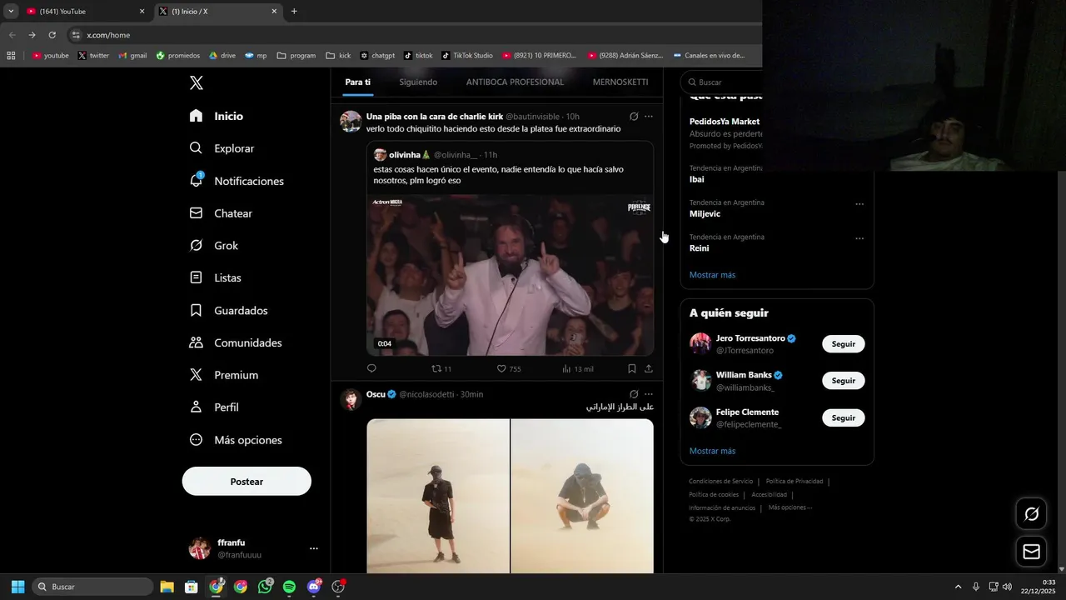Close the Inicio / X browser tab
The image size is (1066, 600).
tap(274, 12)
